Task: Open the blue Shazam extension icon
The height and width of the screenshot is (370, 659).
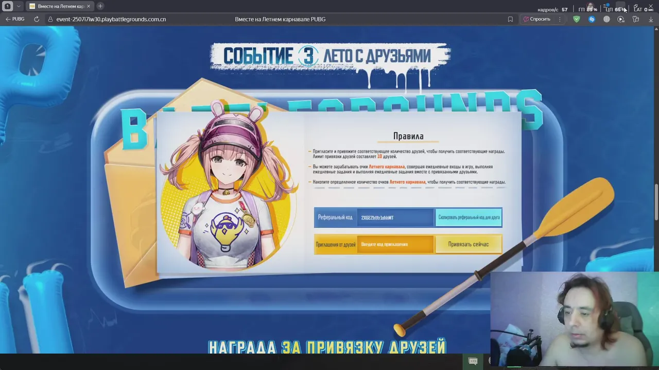Action: pyautogui.click(x=592, y=19)
